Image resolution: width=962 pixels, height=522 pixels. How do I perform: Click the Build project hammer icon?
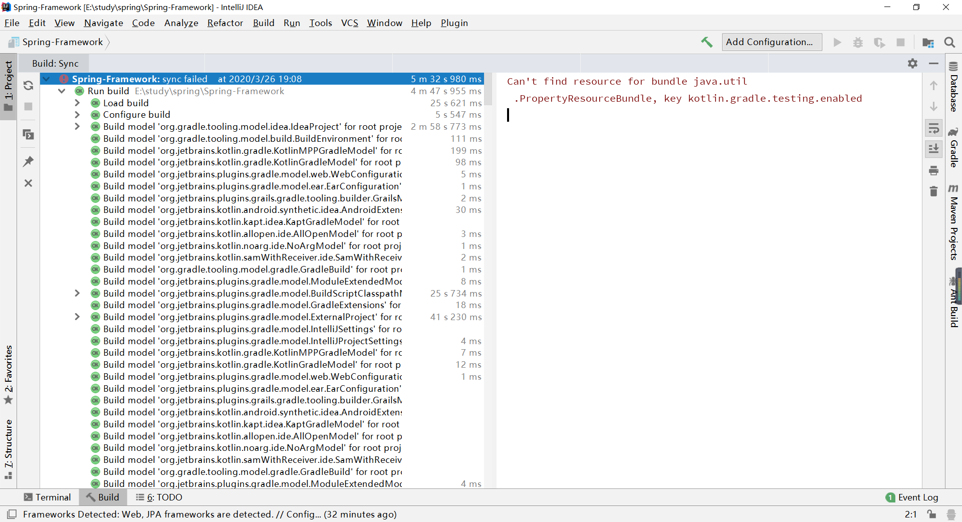706,42
